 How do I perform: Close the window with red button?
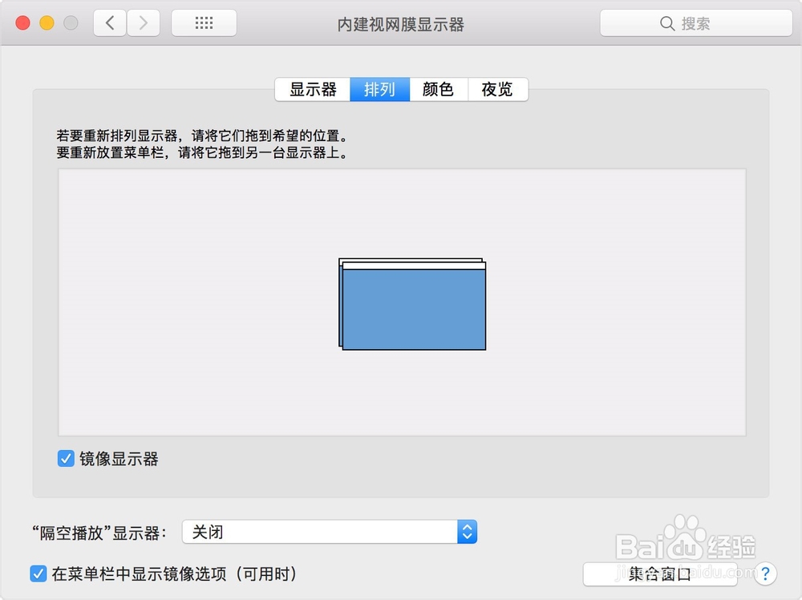[x=22, y=23]
